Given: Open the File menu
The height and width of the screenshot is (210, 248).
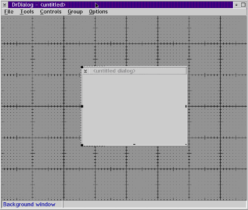Looking at the screenshot, I should (9, 12).
